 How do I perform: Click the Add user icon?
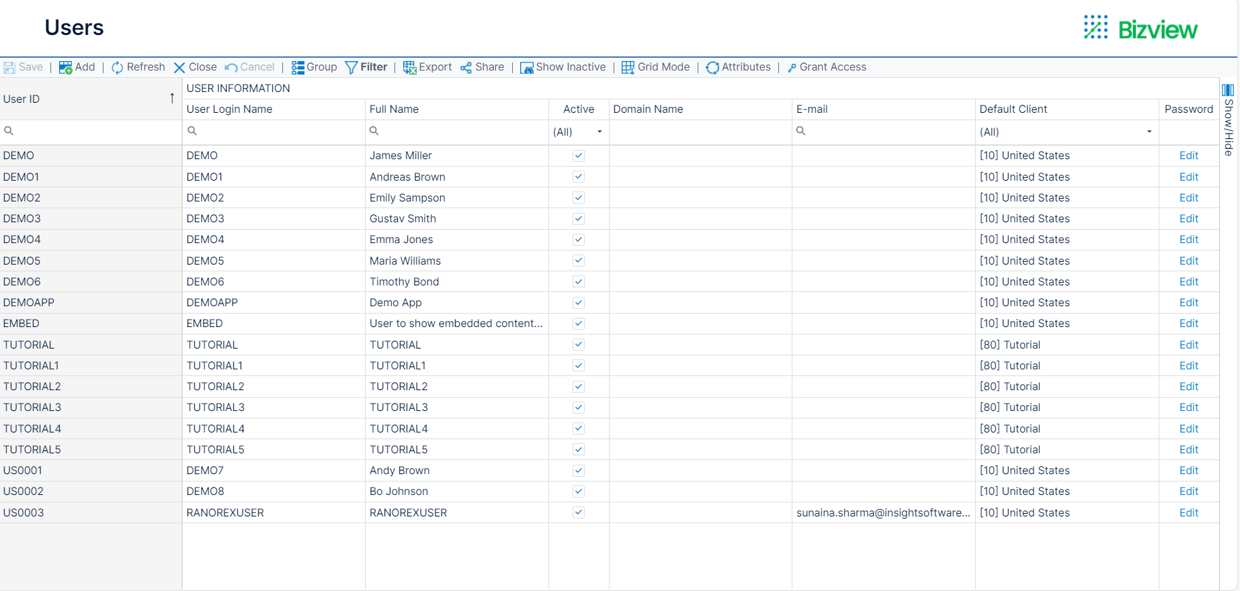66,67
